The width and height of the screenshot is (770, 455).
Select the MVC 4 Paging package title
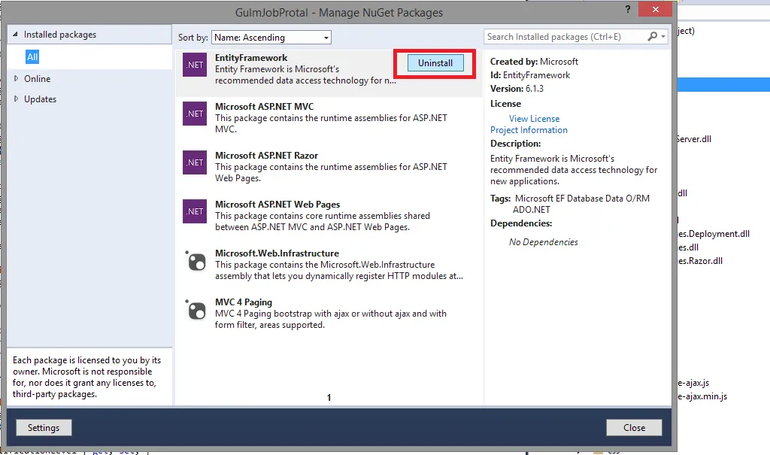tap(244, 302)
